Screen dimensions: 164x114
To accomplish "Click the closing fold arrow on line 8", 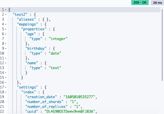I will (x=6, y=44).
